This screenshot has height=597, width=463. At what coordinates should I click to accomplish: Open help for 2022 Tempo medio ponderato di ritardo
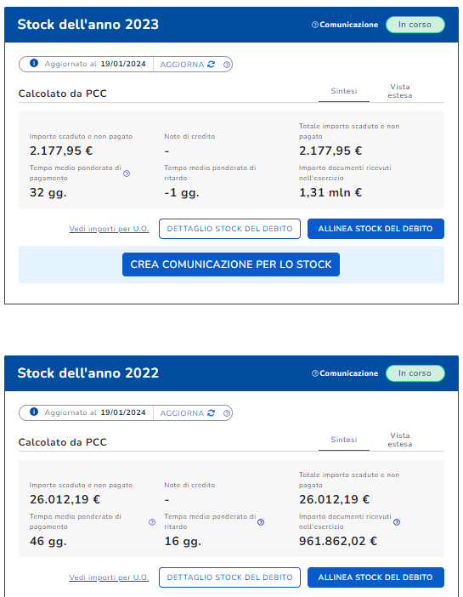(x=261, y=522)
